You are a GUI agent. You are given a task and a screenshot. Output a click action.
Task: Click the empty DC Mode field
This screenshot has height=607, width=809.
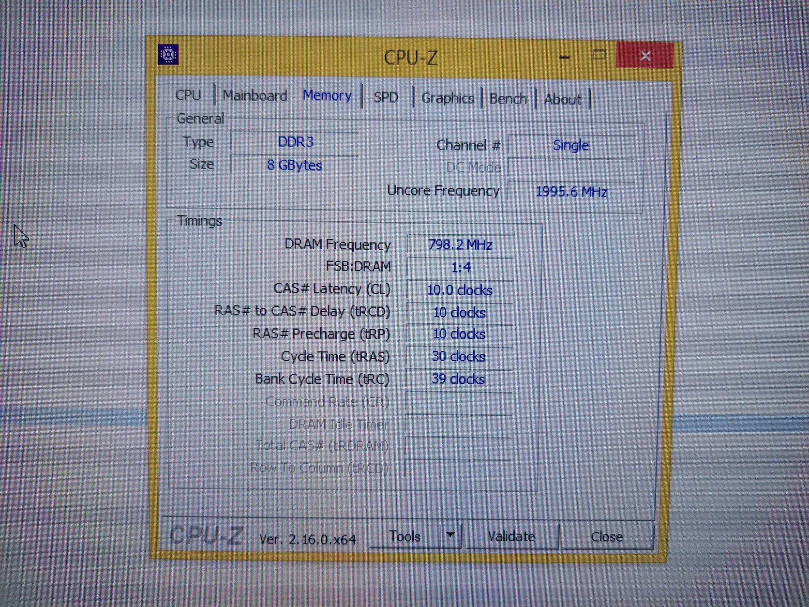tap(572, 168)
